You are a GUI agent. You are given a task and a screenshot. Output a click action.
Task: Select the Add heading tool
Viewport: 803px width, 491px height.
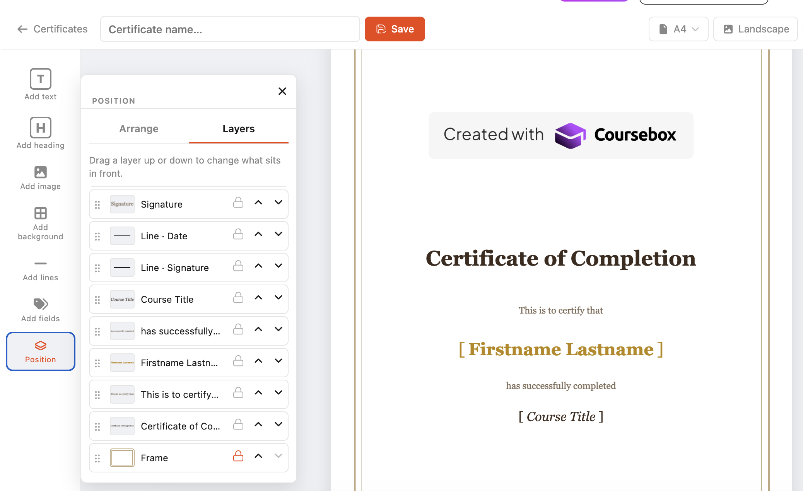41,133
